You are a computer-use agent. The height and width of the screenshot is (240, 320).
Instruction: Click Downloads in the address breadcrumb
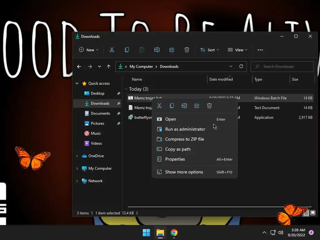[169, 67]
